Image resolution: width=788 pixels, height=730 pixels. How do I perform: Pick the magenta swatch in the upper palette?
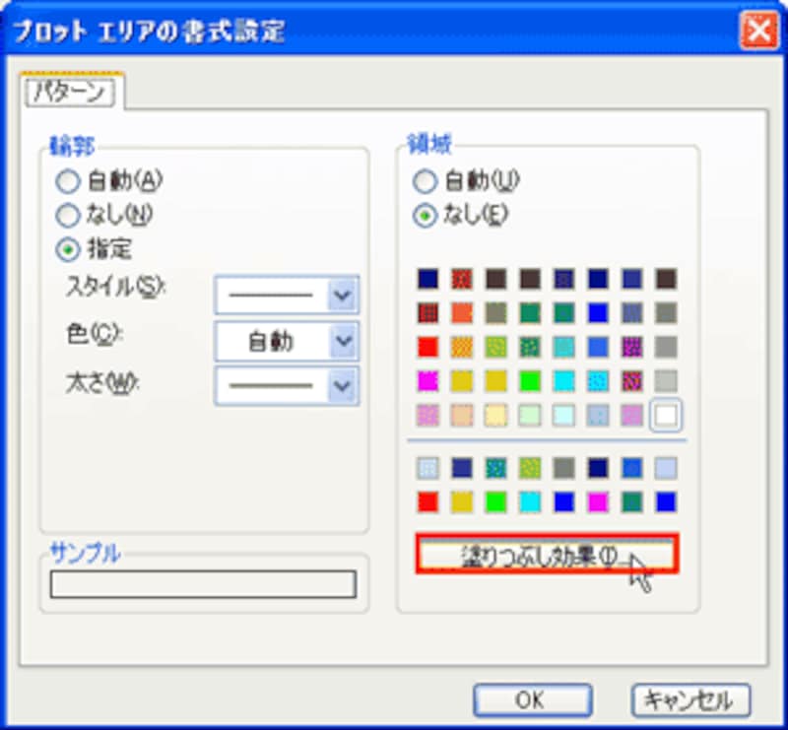(x=427, y=380)
